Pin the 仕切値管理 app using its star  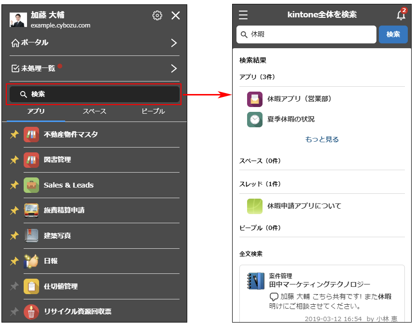pos(14,286)
